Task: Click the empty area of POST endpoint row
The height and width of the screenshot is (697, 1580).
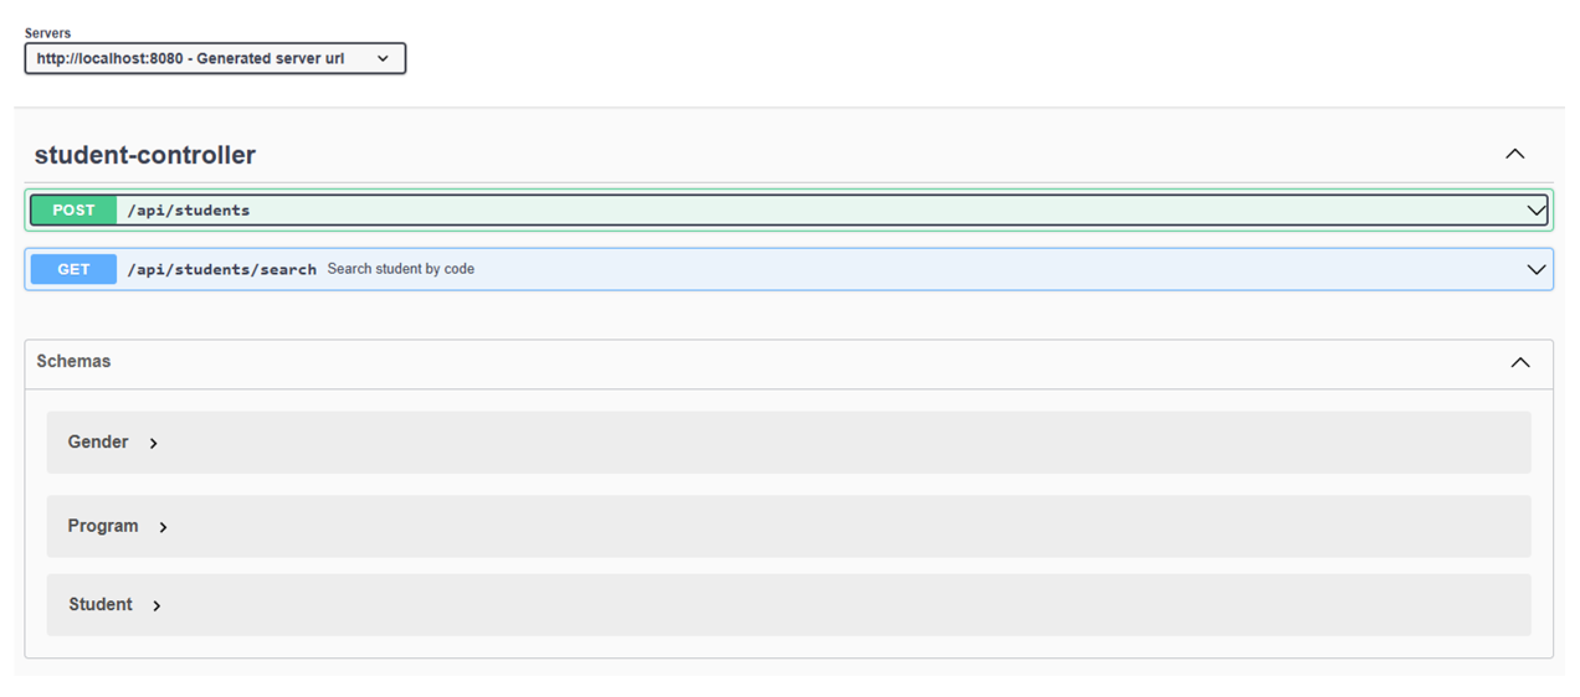Action: click(869, 210)
